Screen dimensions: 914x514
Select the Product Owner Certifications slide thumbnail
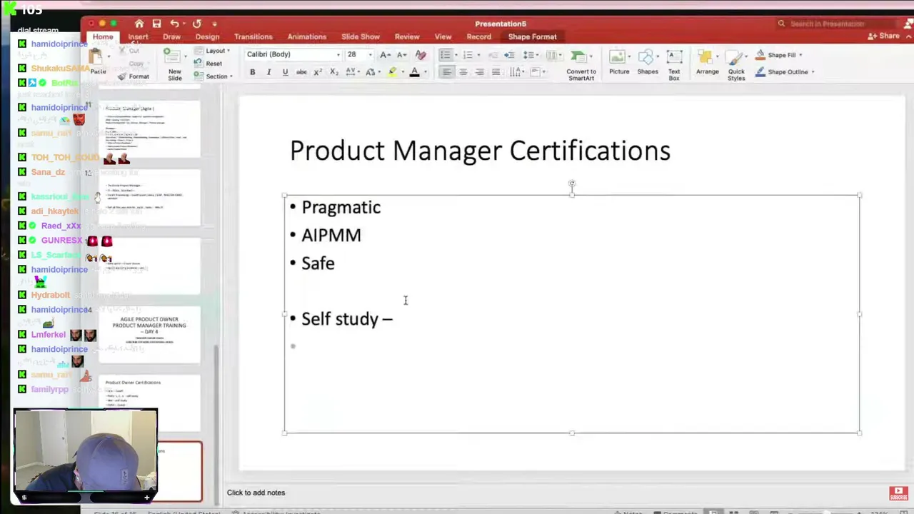point(151,403)
